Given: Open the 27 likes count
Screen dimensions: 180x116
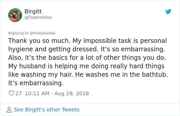Looking at the screenshot, I should (x=19, y=93).
